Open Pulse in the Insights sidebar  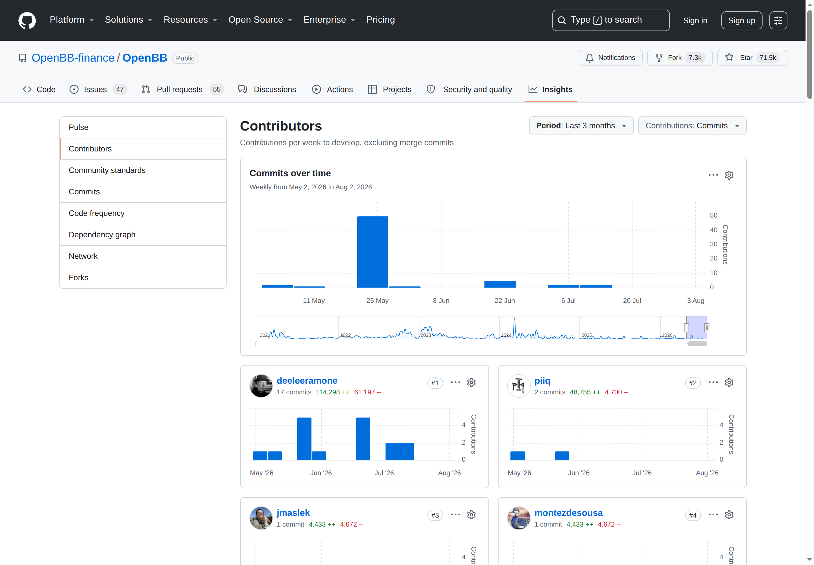click(x=143, y=127)
